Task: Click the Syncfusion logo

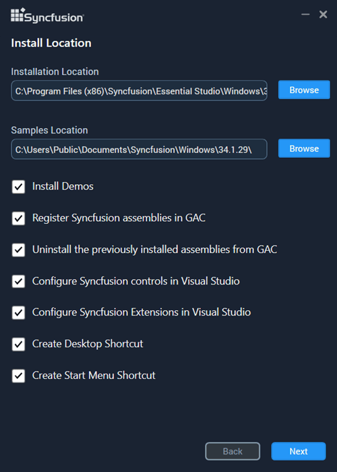Action: point(48,16)
